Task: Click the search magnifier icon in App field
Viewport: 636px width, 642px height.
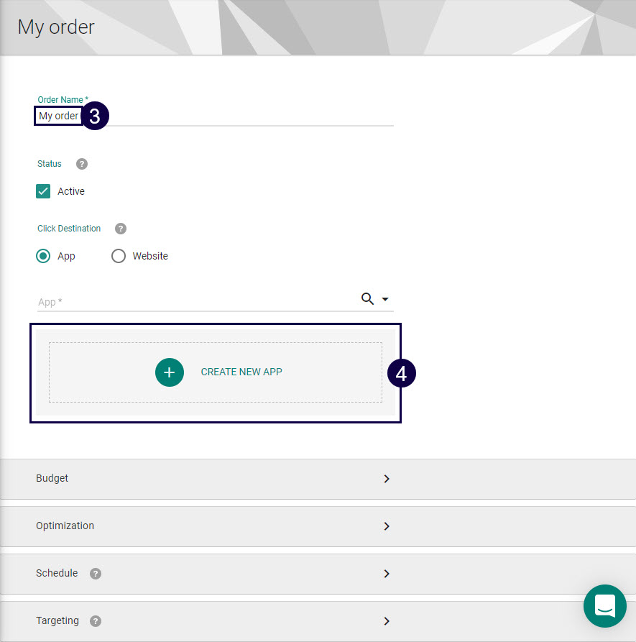Action: [367, 299]
